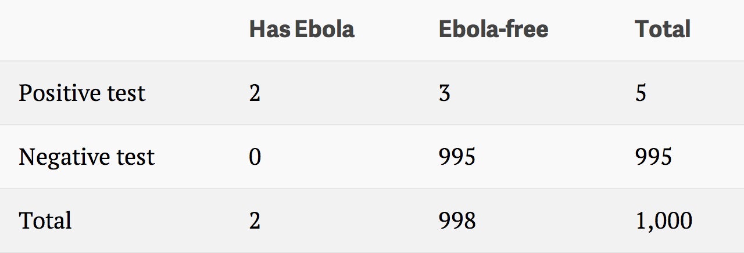Click the "Ebola-free" column header
Viewport: 744px width, 253px height.
(493, 30)
